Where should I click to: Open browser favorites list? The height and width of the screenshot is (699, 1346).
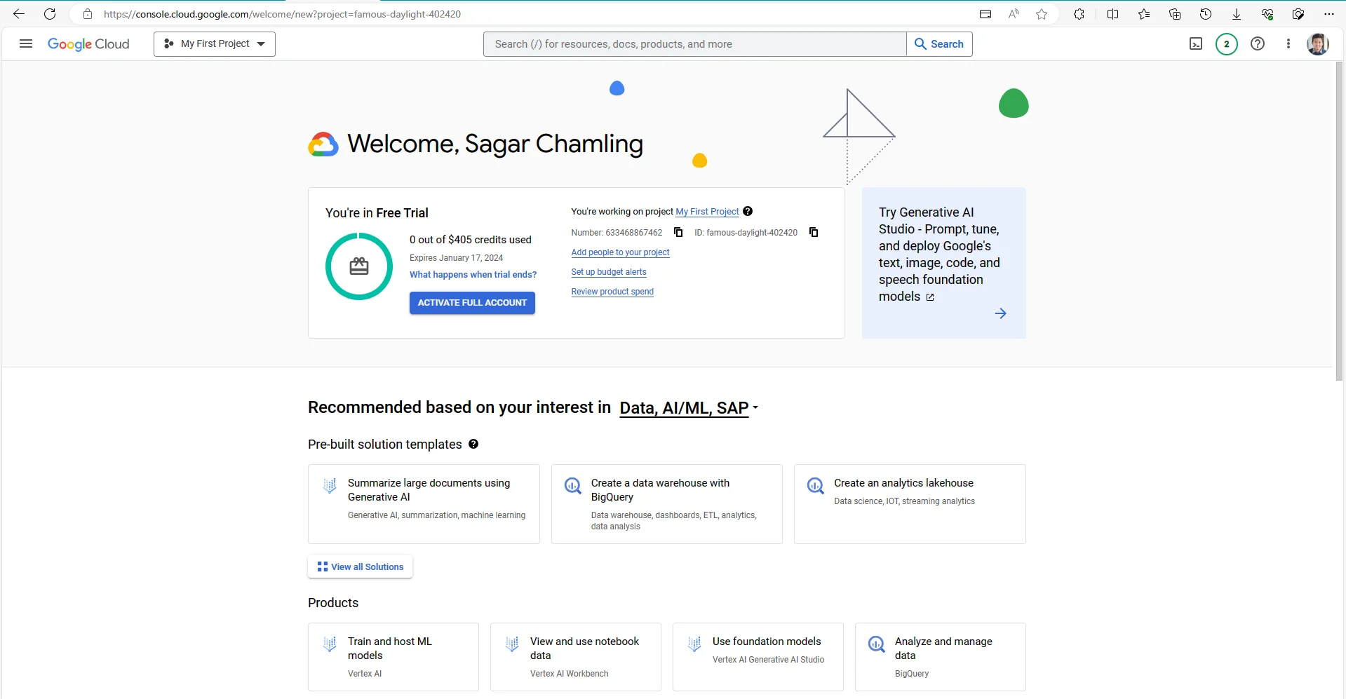1144,14
